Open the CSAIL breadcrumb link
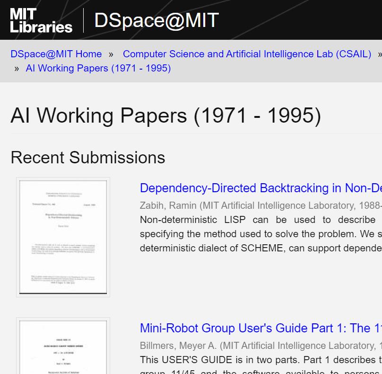The width and height of the screenshot is (382, 374). click(x=247, y=54)
